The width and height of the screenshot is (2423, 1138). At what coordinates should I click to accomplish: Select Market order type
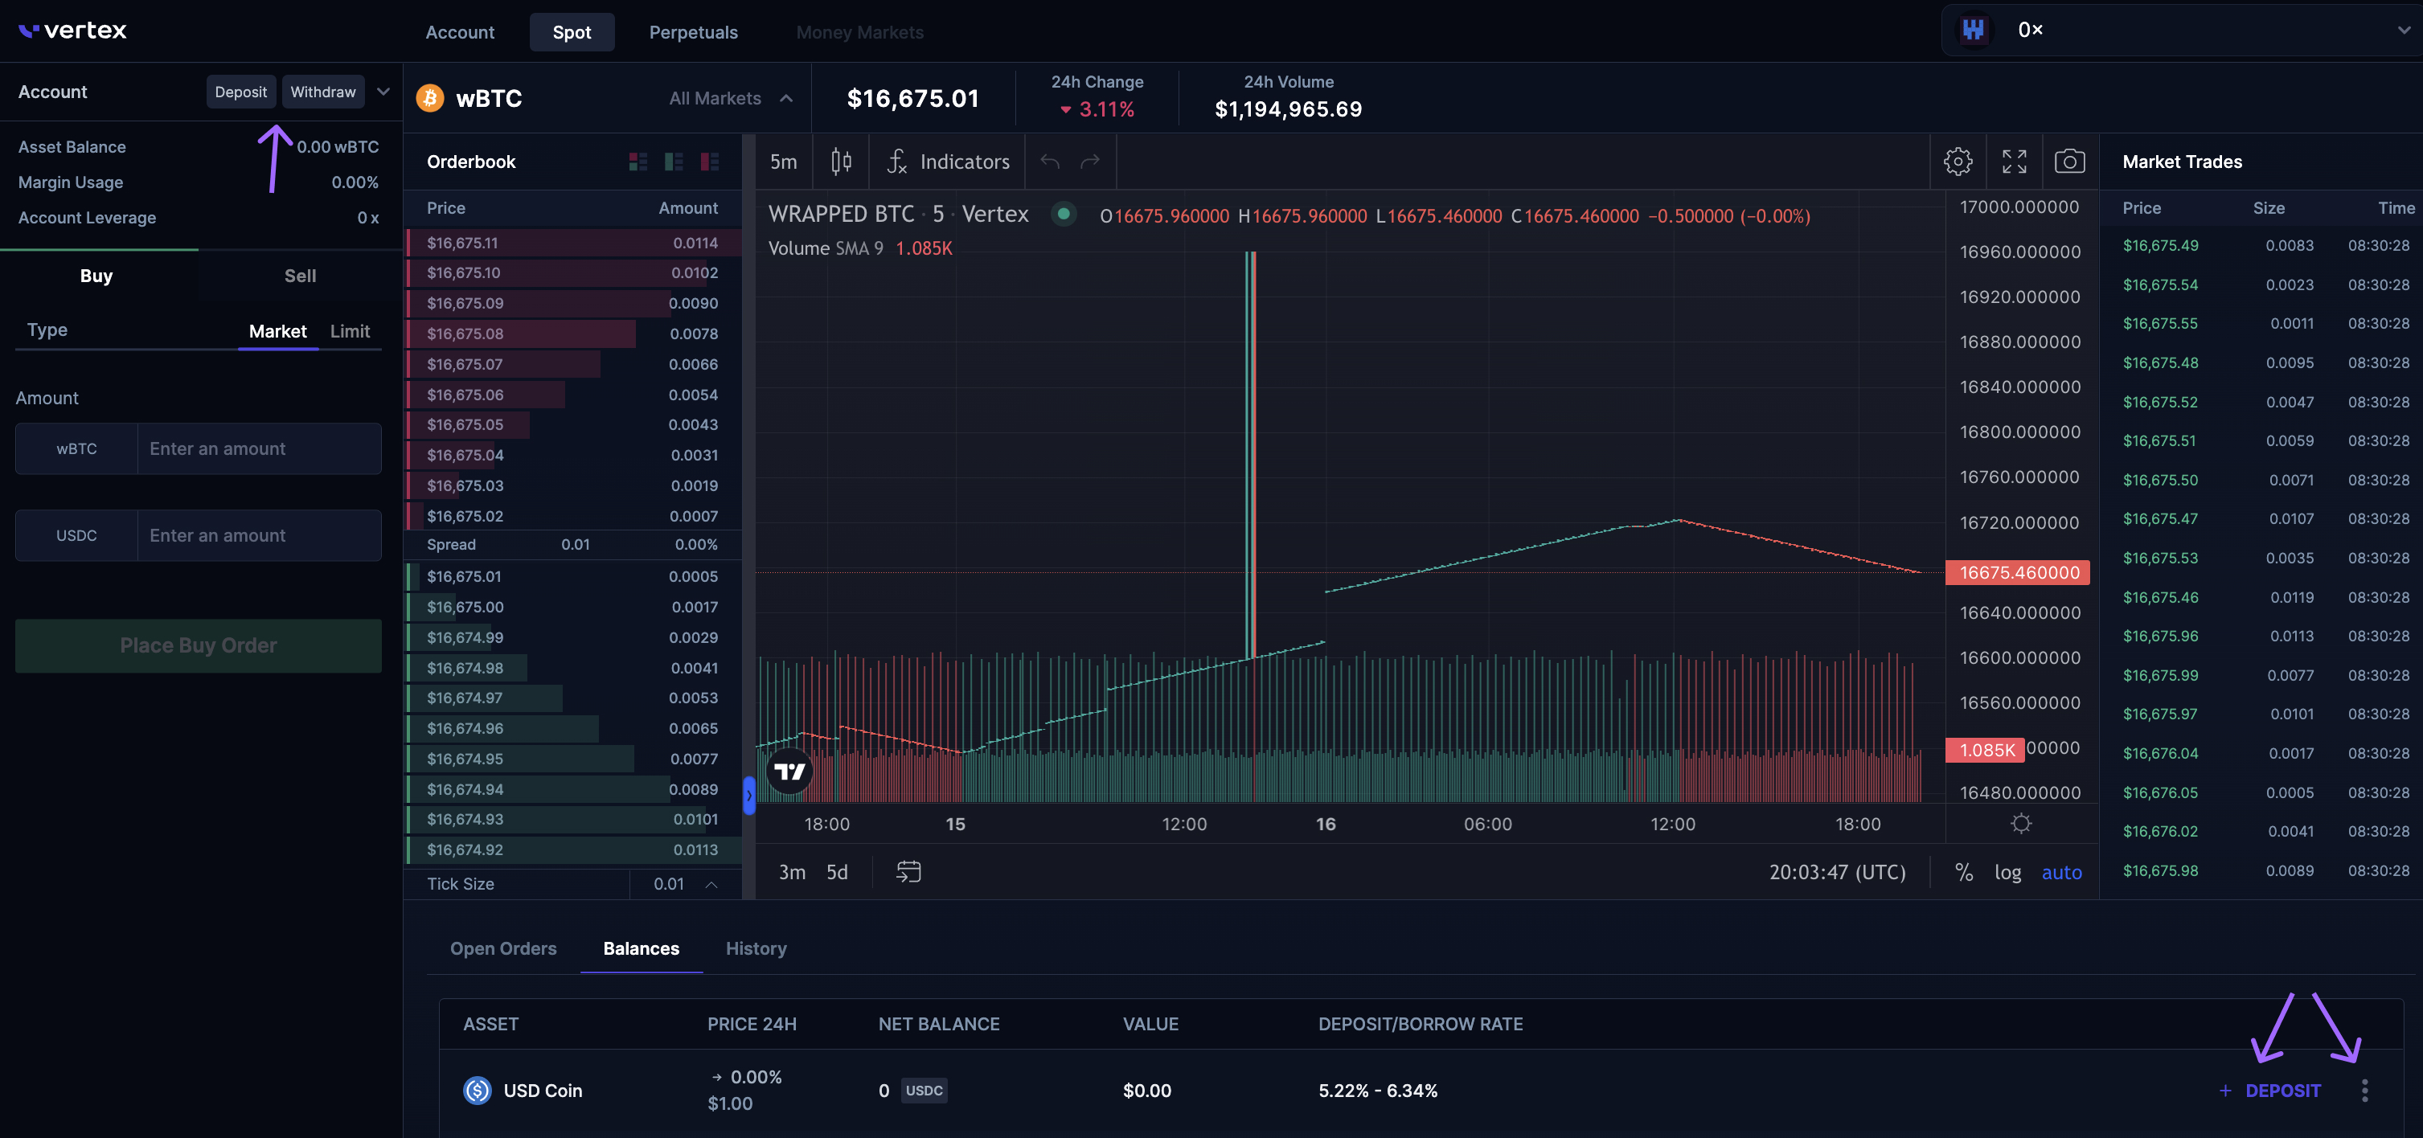point(277,331)
